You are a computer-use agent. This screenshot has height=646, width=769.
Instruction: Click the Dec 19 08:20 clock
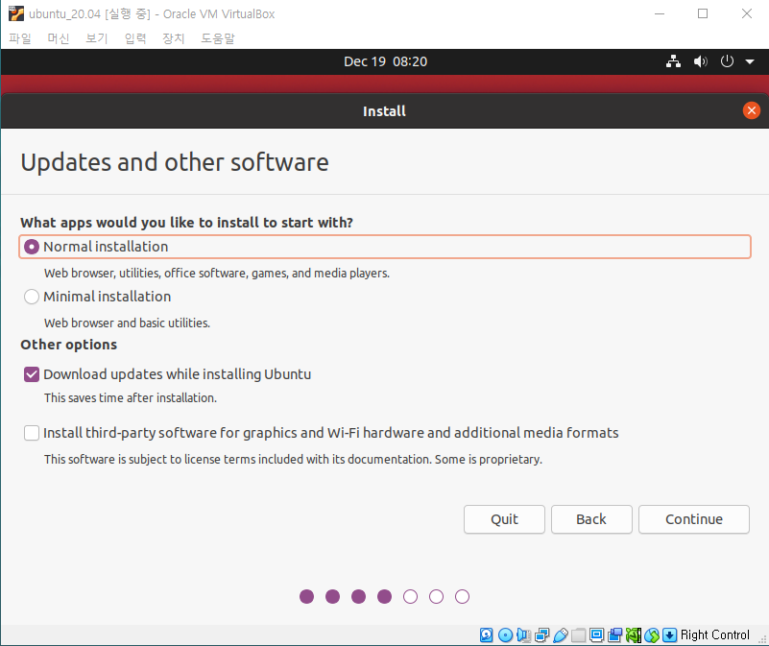(386, 61)
